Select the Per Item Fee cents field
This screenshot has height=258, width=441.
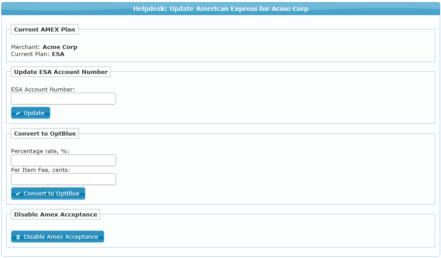coord(64,179)
